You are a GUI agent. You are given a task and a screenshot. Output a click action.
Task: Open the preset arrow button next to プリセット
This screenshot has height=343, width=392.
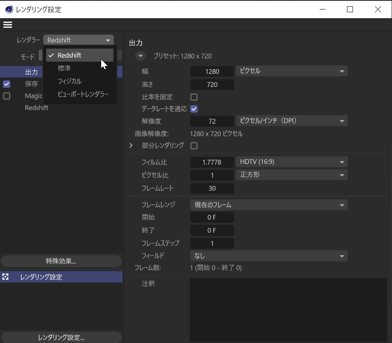point(141,56)
